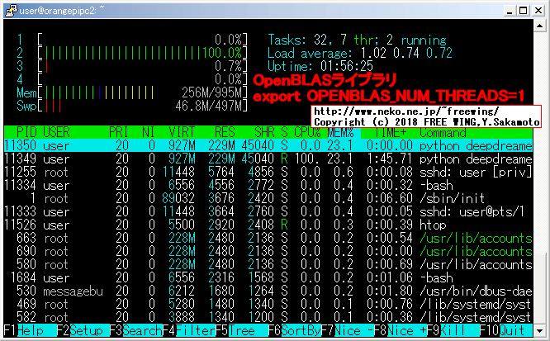
Task: Click the scrollbar down arrow
Action: pyautogui.click(x=539, y=330)
